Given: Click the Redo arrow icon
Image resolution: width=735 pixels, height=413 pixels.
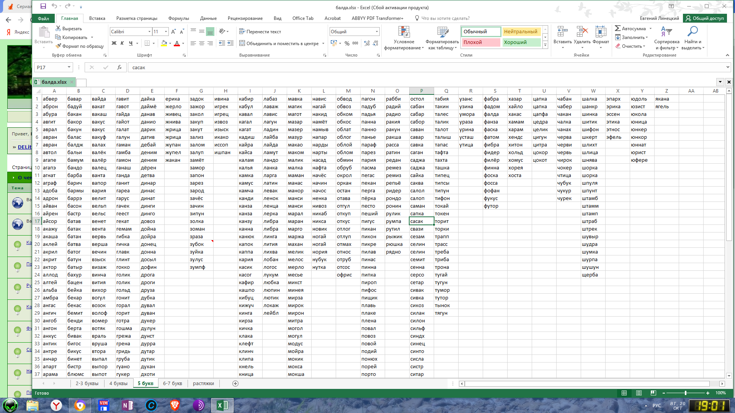Looking at the screenshot, I should click(67, 7).
